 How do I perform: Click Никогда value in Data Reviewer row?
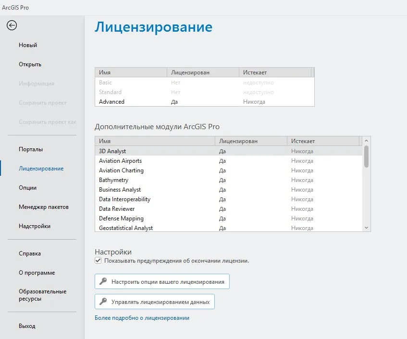tap(302, 209)
